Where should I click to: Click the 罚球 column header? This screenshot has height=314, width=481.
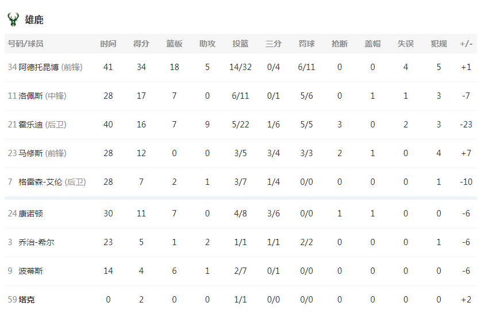click(x=306, y=44)
